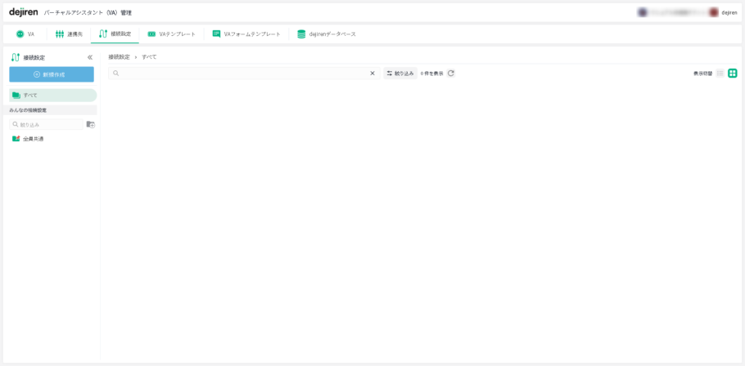Click the 0件を表示 count label
The width and height of the screenshot is (745, 366).
tap(432, 74)
